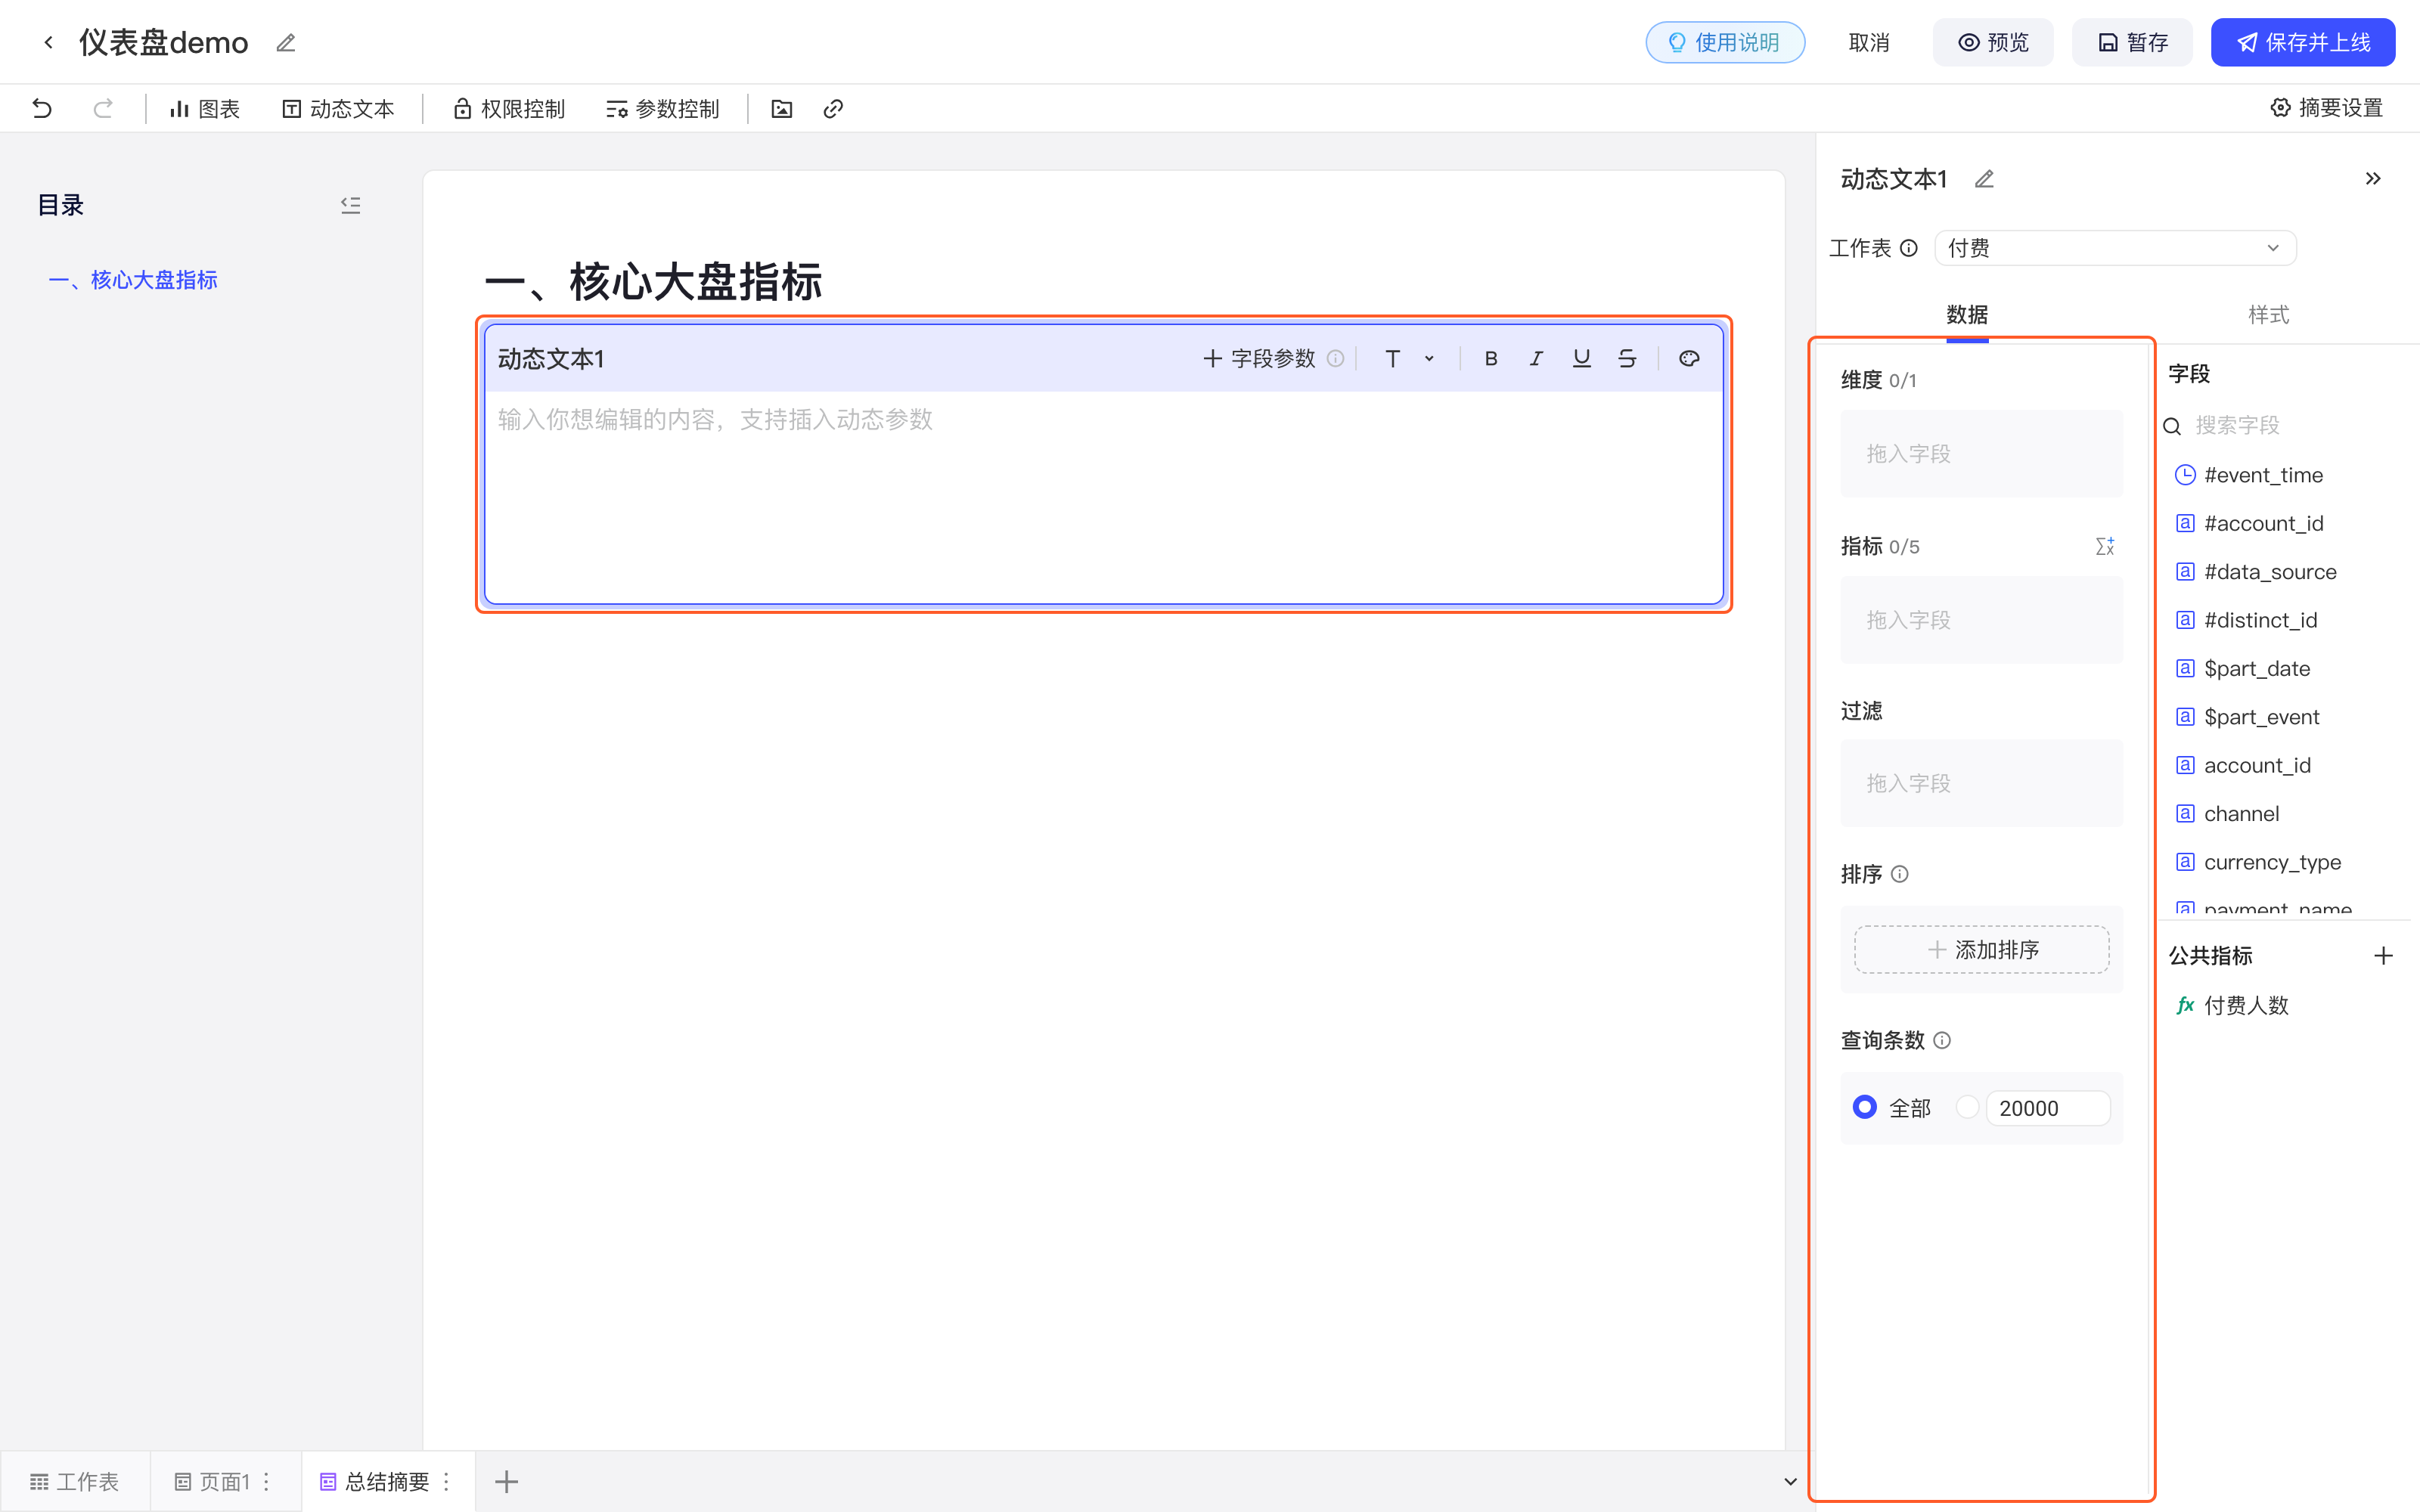Open the 工作表 bottom tab
Screen dimensions: 2420x1512
(x=75, y=1482)
